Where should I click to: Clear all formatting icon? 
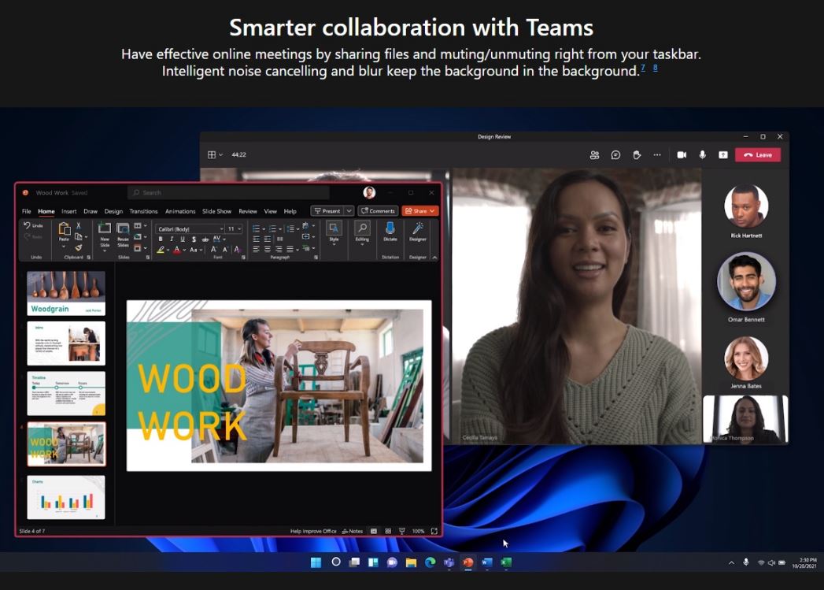tap(237, 250)
